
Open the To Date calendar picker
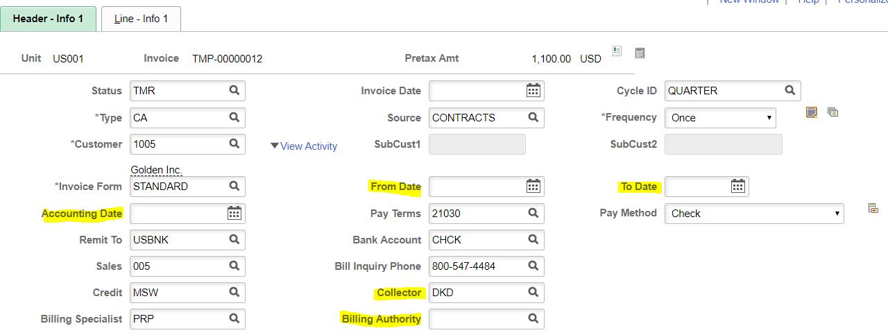737,187
